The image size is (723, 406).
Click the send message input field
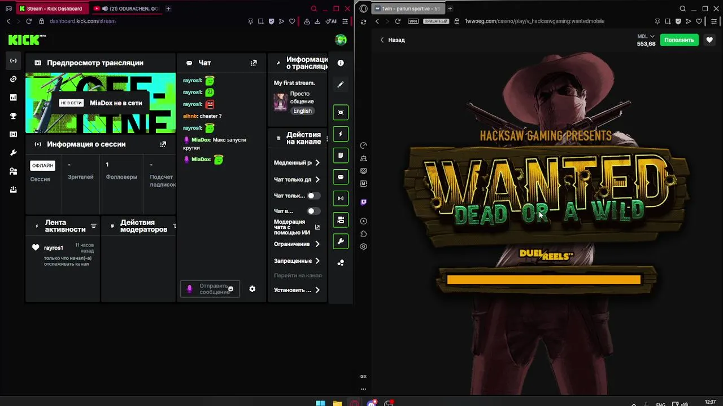click(x=210, y=289)
